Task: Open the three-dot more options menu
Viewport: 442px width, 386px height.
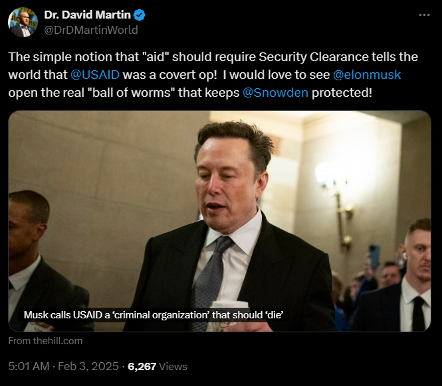Action: click(423, 15)
